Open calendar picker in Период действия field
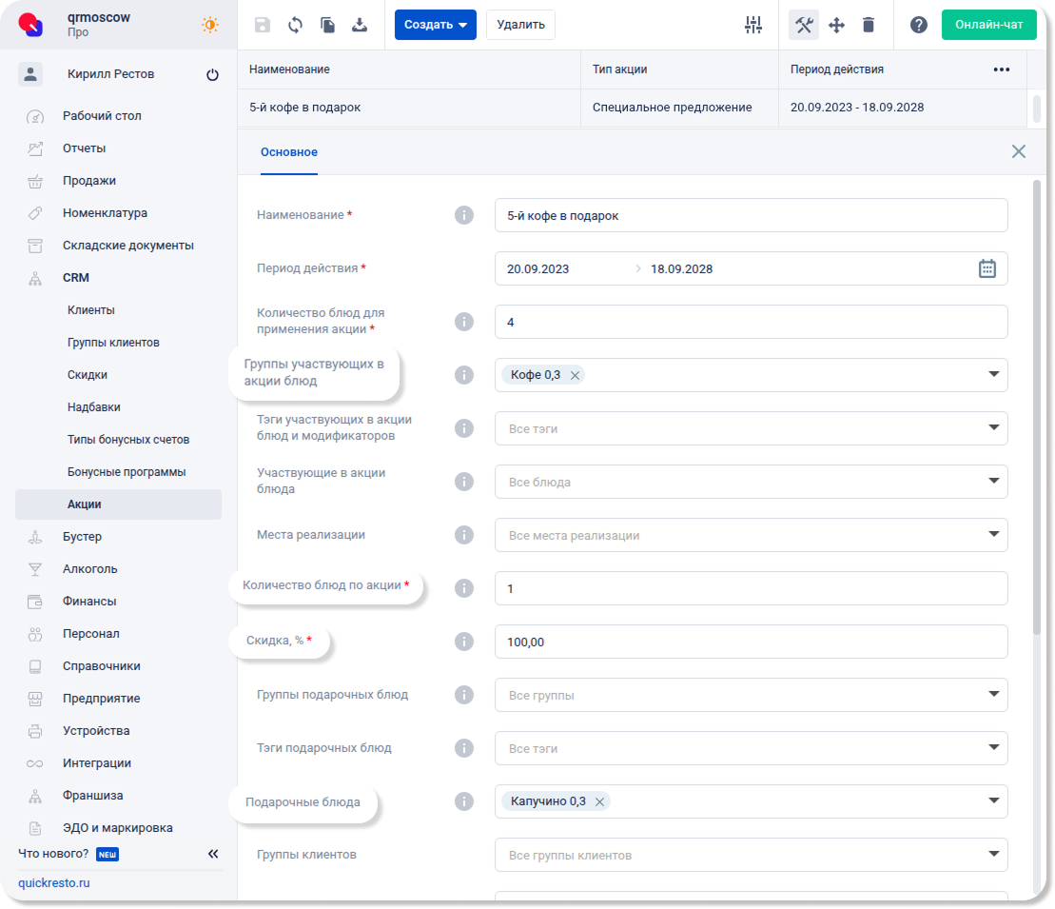The image size is (1055, 909). tap(987, 268)
